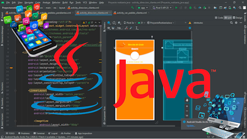The width and height of the screenshot is (247, 139).
Task: Open the Device File/Project Structure folder icon
Action: tap(215, 8)
